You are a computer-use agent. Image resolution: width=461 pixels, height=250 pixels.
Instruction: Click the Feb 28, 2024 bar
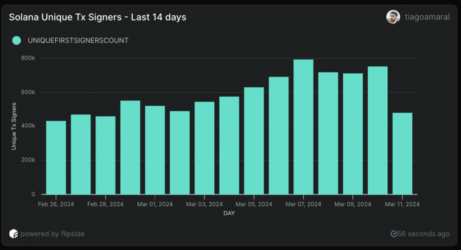pos(106,155)
